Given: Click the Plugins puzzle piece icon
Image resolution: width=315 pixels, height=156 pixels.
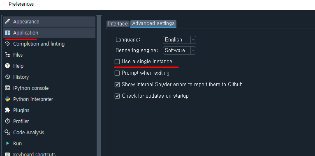Looking at the screenshot, I should coord(7,110).
